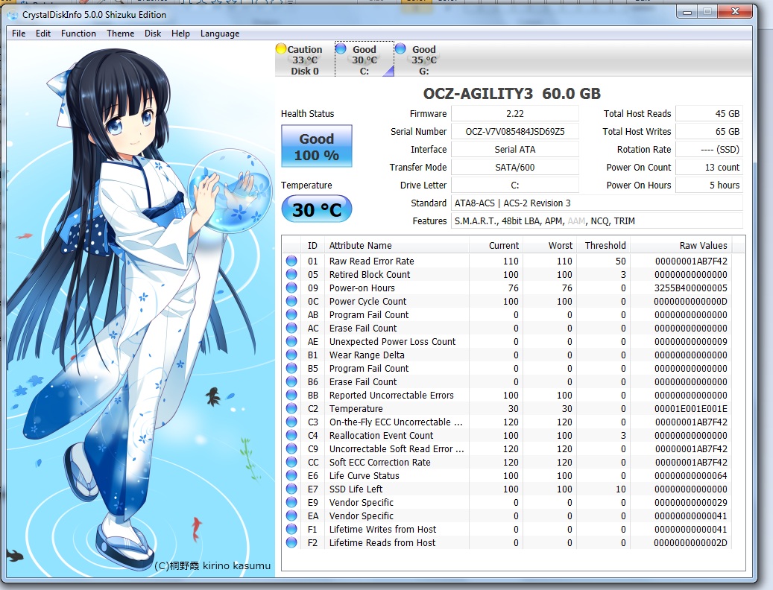Click the 30 °C temperature button

[317, 209]
